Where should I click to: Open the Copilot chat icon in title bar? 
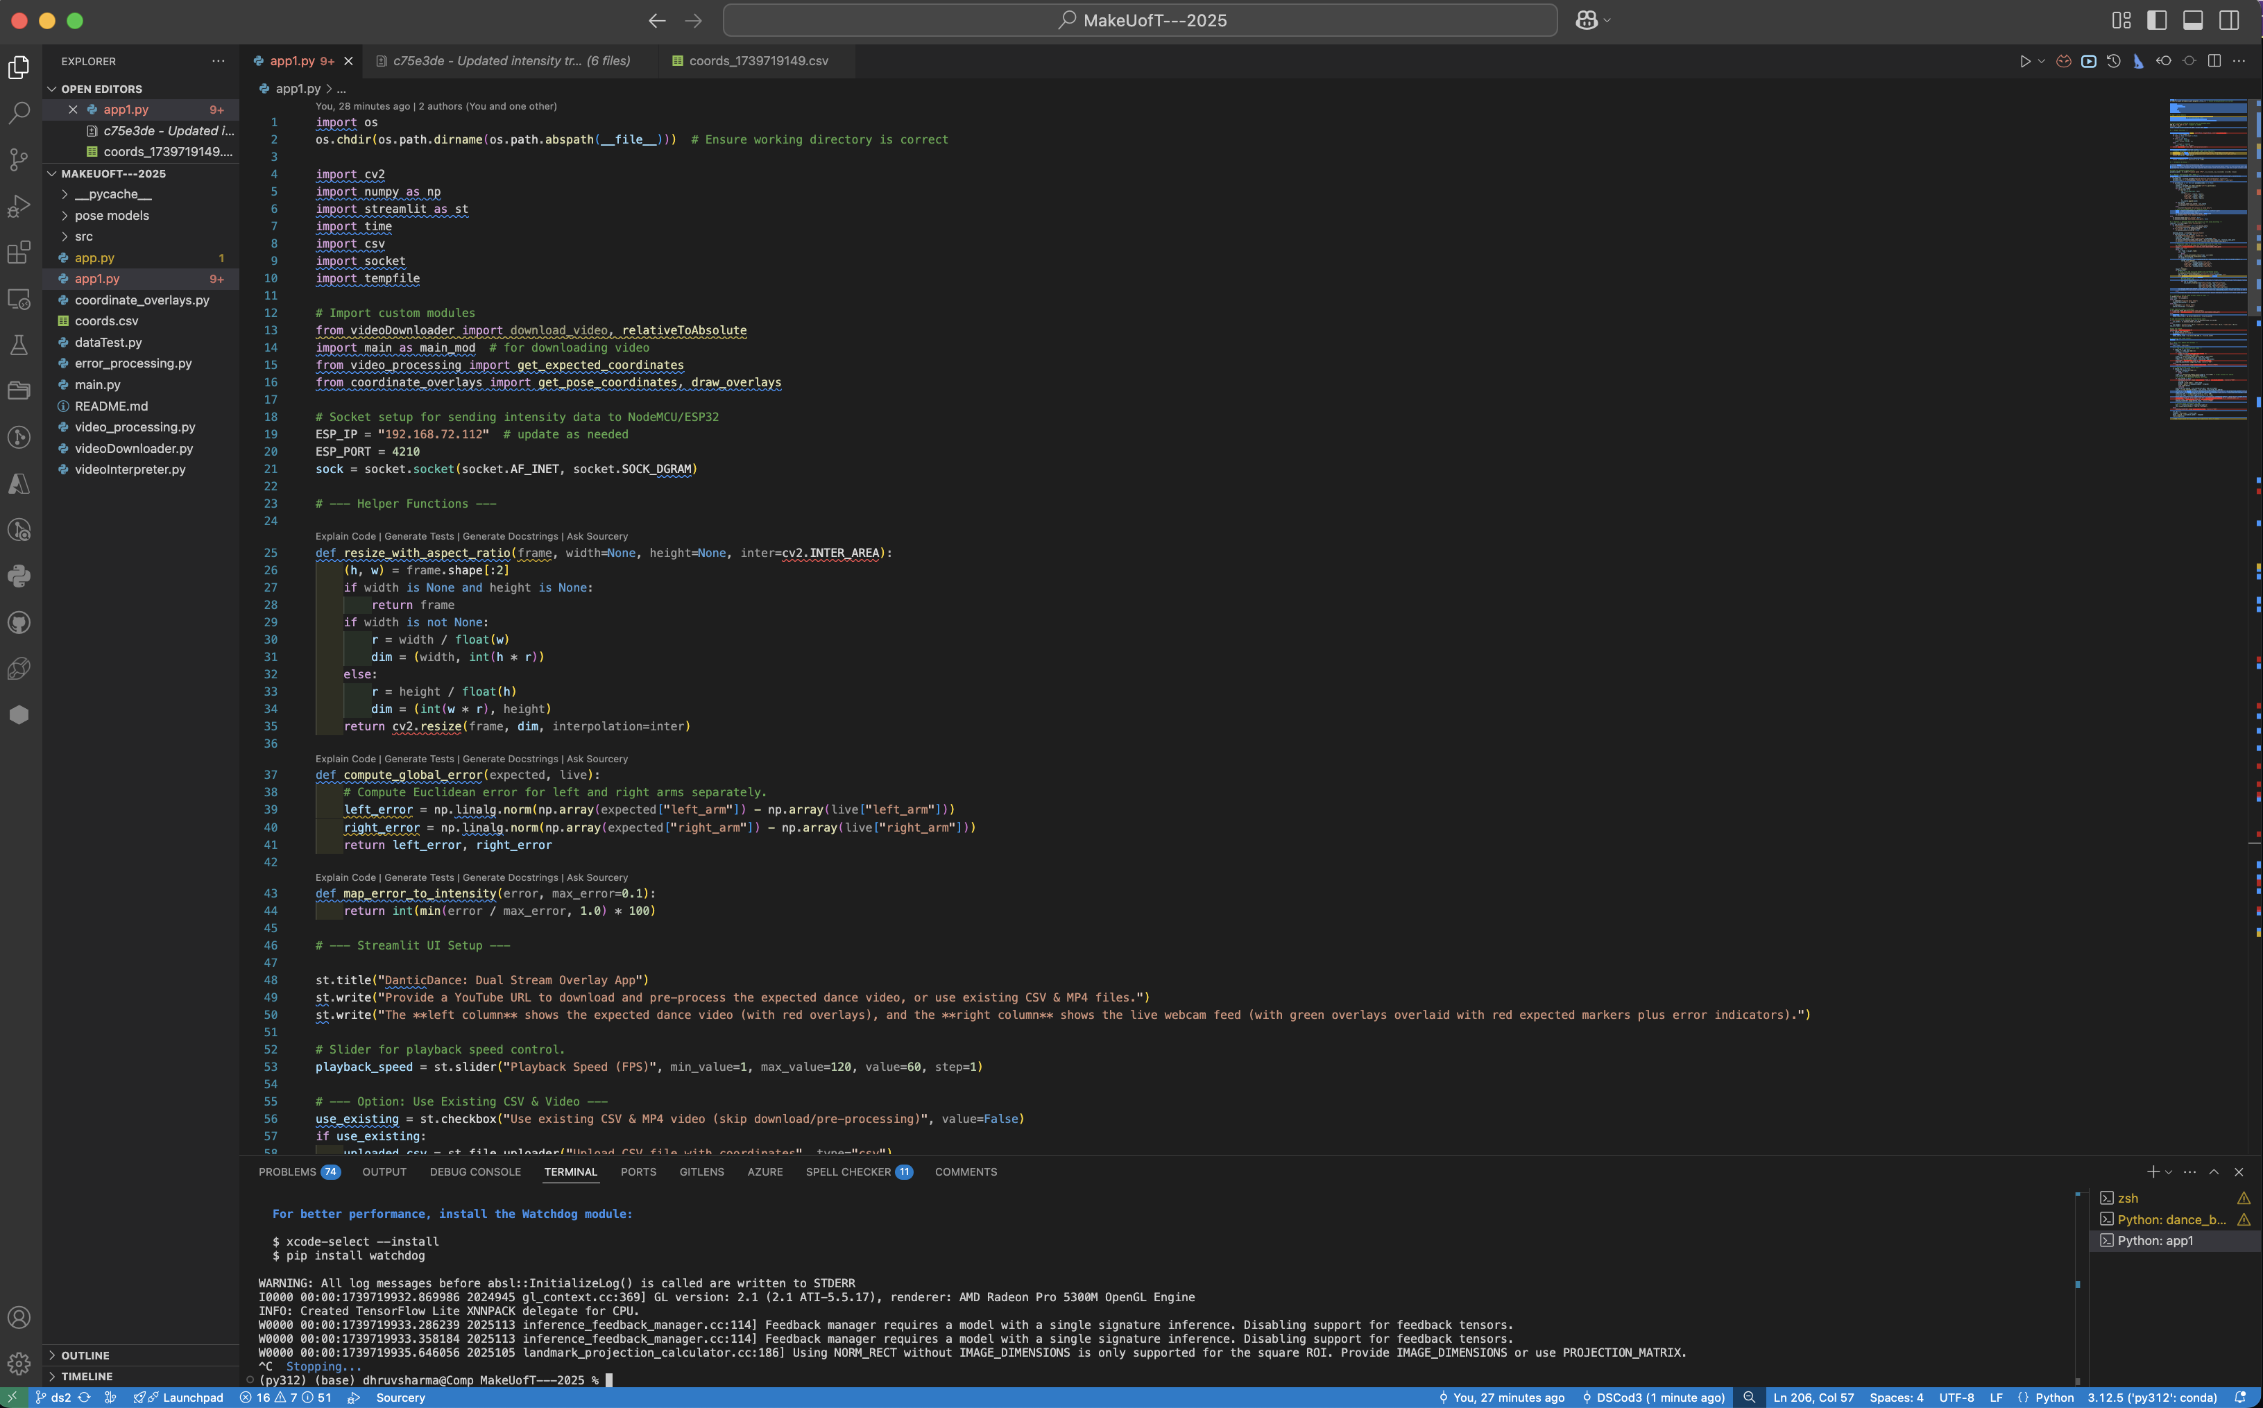click(x=1586, y=21)
